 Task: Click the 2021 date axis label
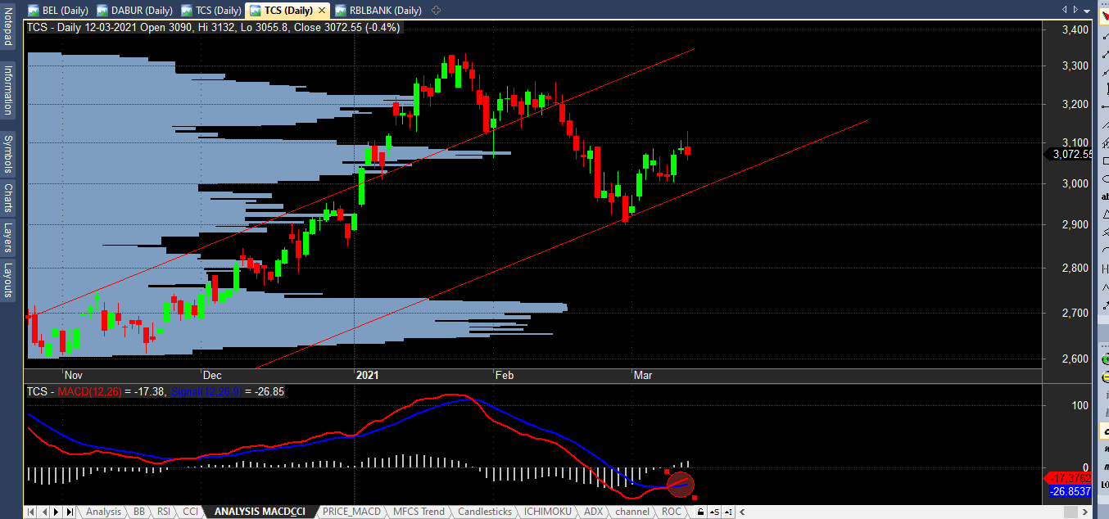367,375
